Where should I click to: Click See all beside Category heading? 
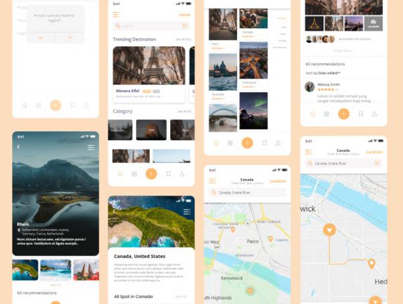pos(183,112)
